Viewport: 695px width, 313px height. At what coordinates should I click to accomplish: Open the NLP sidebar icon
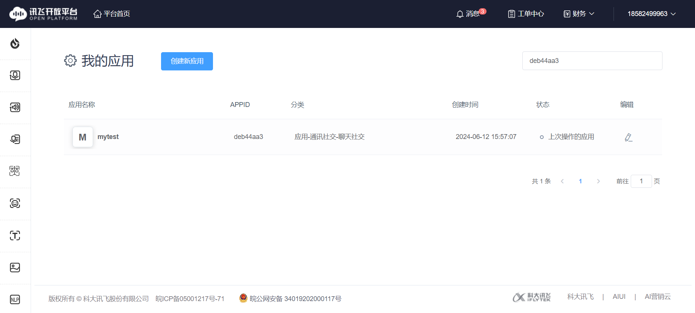[15, 300]
